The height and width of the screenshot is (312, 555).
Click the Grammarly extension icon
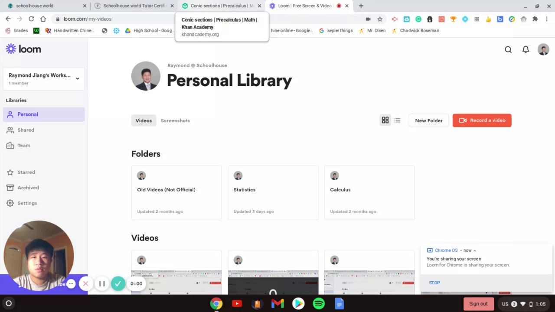pos(418,19)
